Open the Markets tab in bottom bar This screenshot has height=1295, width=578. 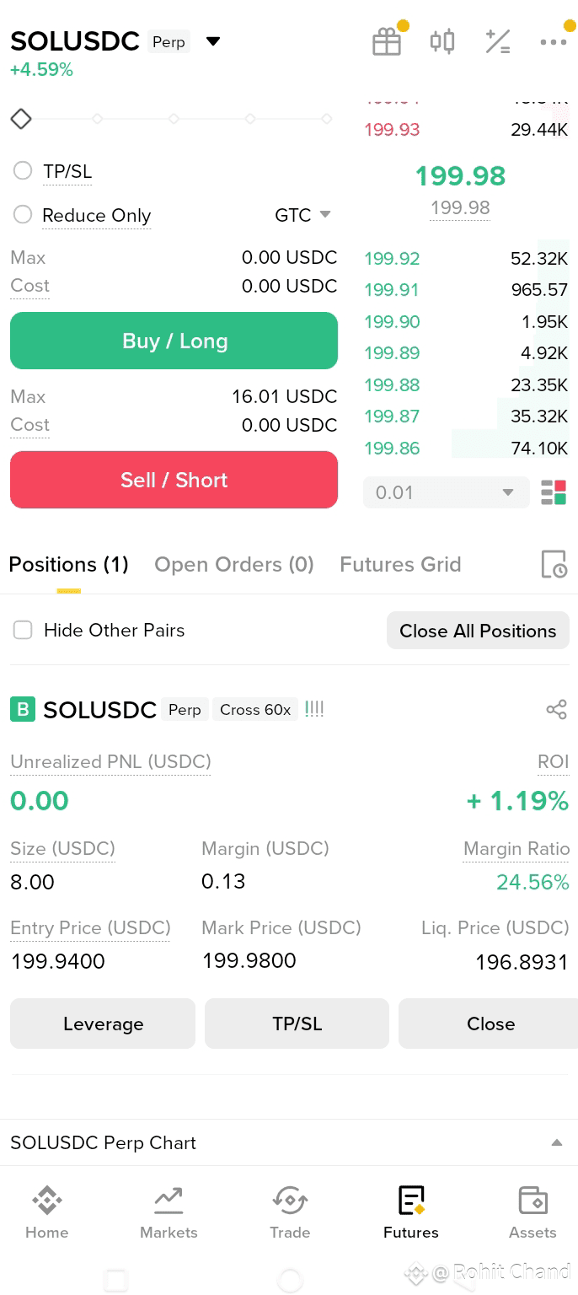coord(169,1212)
